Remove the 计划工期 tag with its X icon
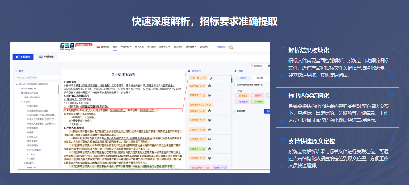This screenshot has width=409, height=185. [201, 78]
